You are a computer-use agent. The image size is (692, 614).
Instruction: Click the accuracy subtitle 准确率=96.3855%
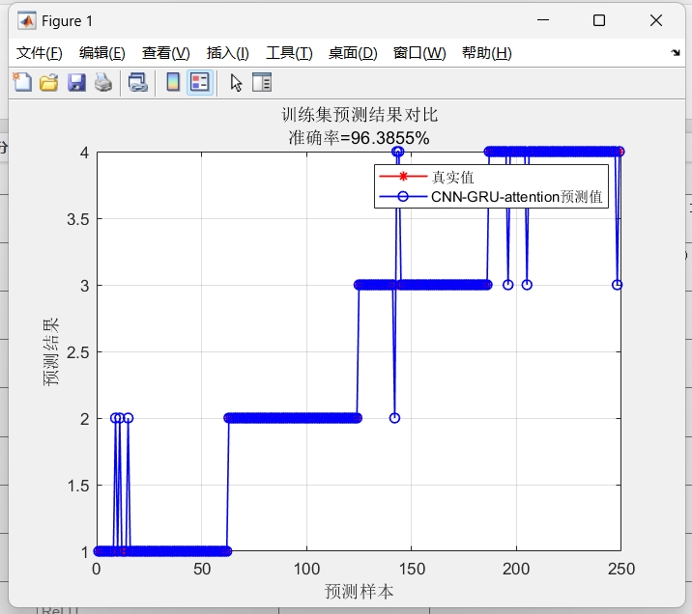[x=359, y=138]
